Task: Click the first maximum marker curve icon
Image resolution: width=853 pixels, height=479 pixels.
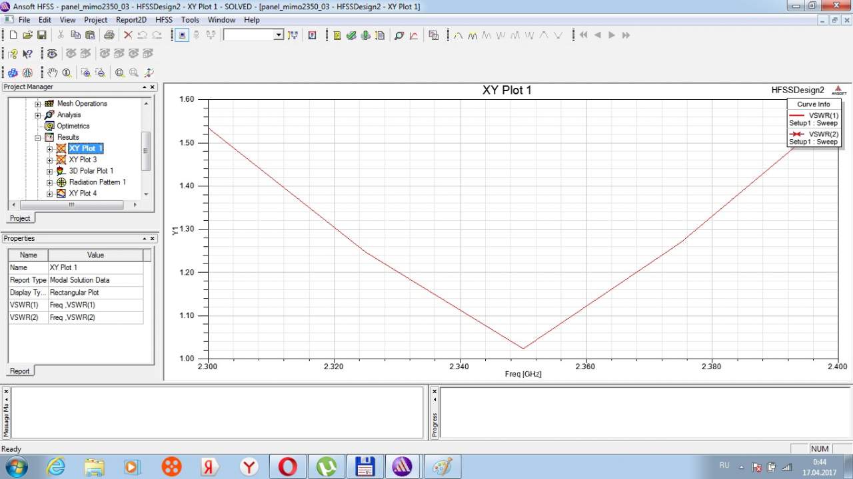Action: (x=458, y=35)
